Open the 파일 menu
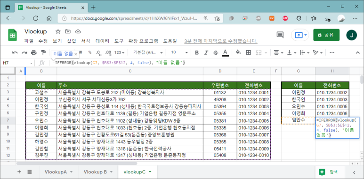364x179 pixels. pos(29,41)
